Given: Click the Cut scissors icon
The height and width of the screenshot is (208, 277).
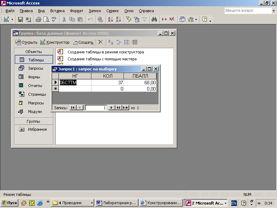Looking at the screenshot, I should 64,19.
